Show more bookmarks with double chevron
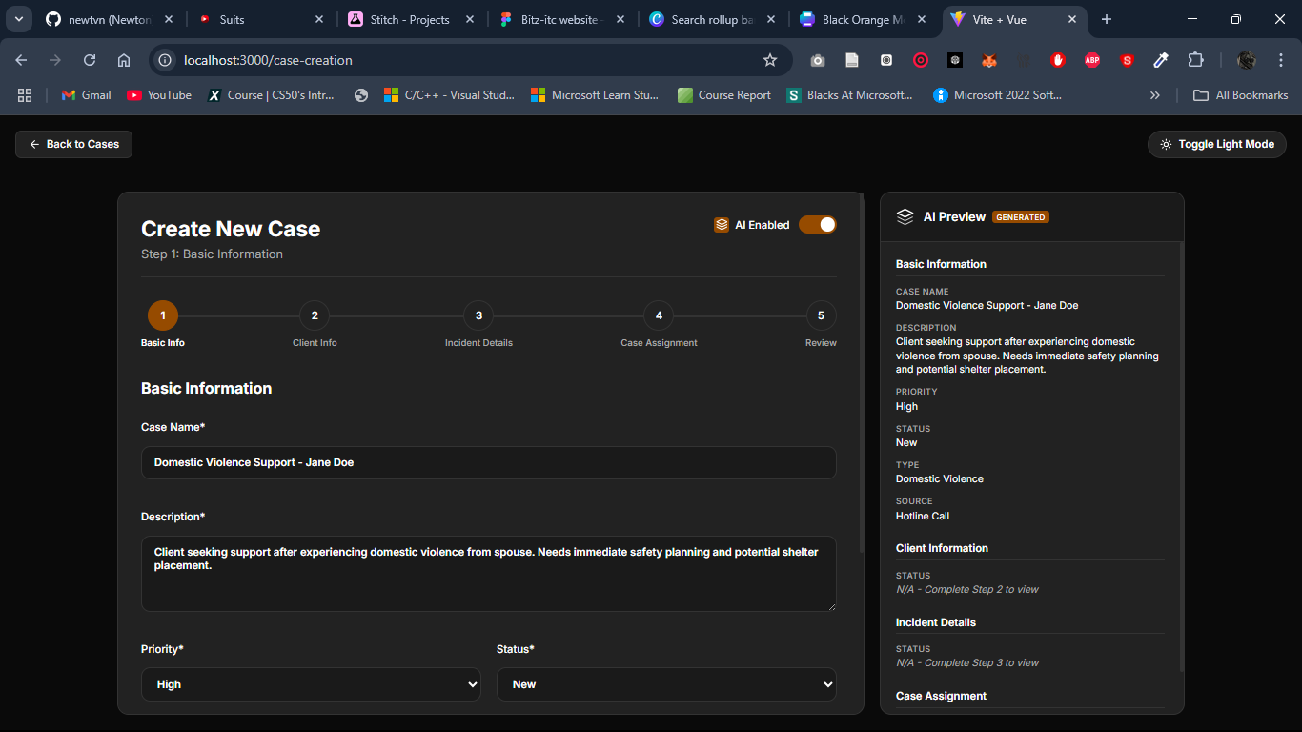This screenshot has height=732, width=1302. pyautogui.click(x=1155, y=95)
